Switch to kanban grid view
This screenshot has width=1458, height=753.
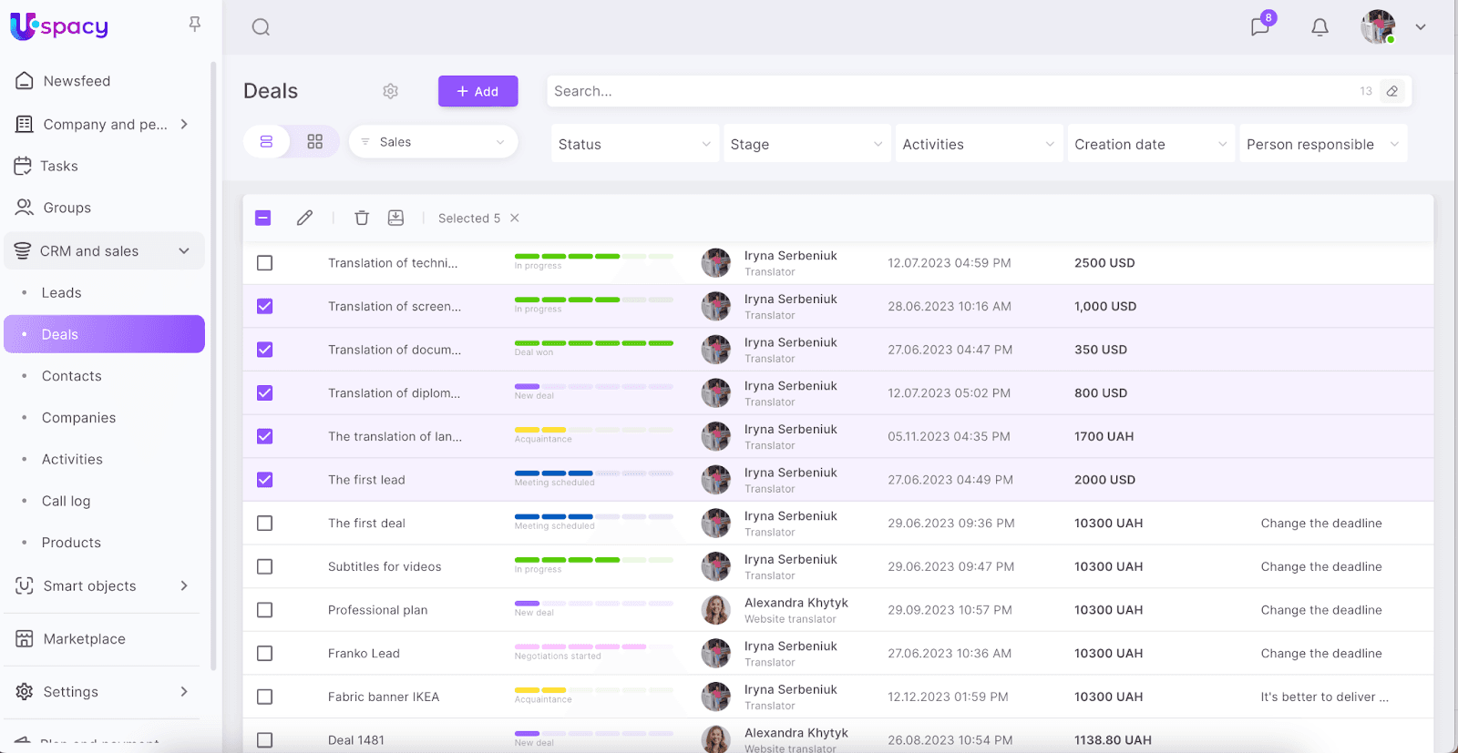click(314, 142)
